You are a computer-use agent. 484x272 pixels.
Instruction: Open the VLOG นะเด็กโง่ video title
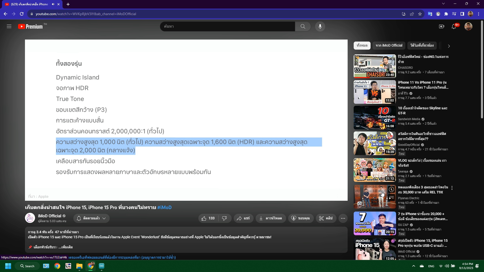coord(422,163)
